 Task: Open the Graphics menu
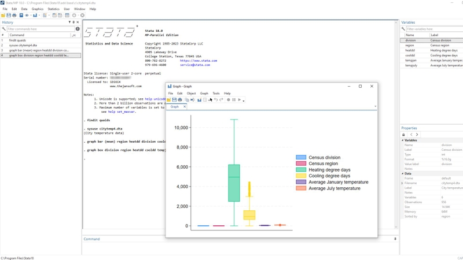coord(38,9)
